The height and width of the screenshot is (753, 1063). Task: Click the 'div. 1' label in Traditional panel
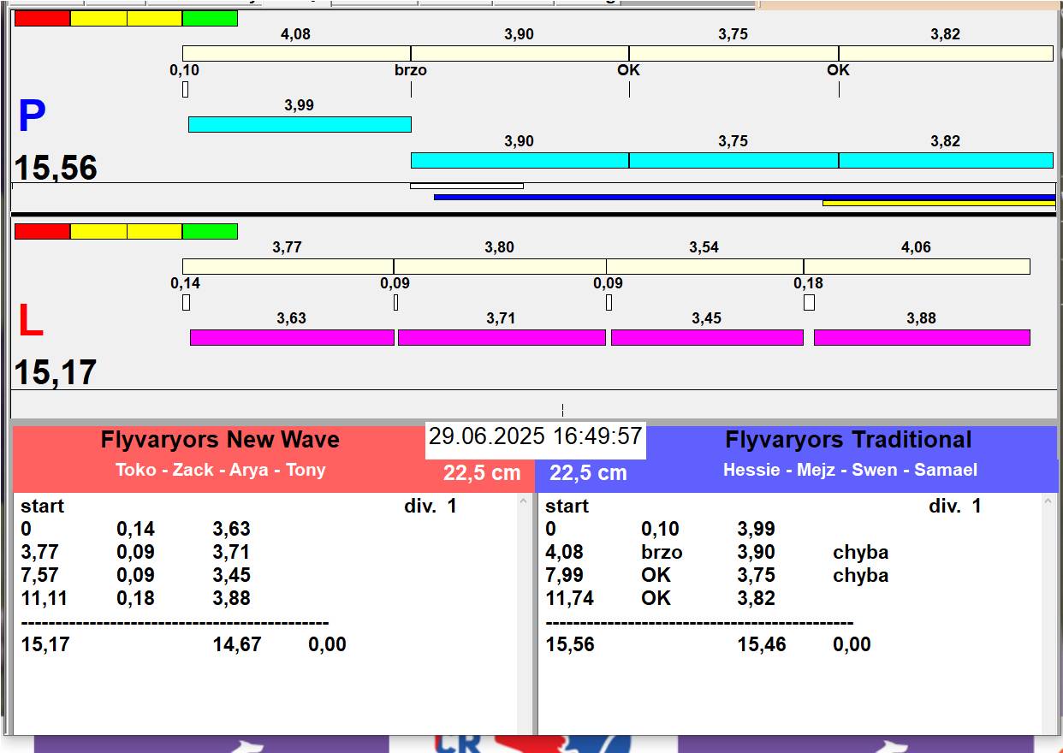click(955, 507)
